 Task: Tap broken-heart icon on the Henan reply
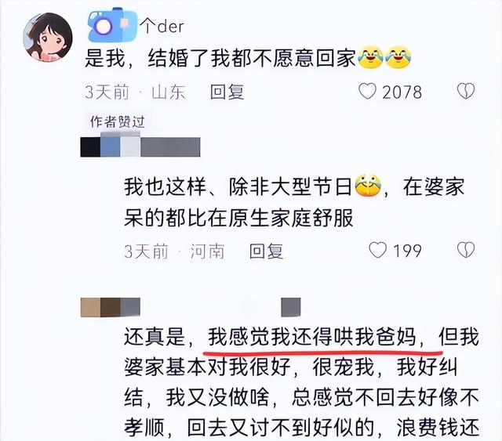click(x=466, y=250)
